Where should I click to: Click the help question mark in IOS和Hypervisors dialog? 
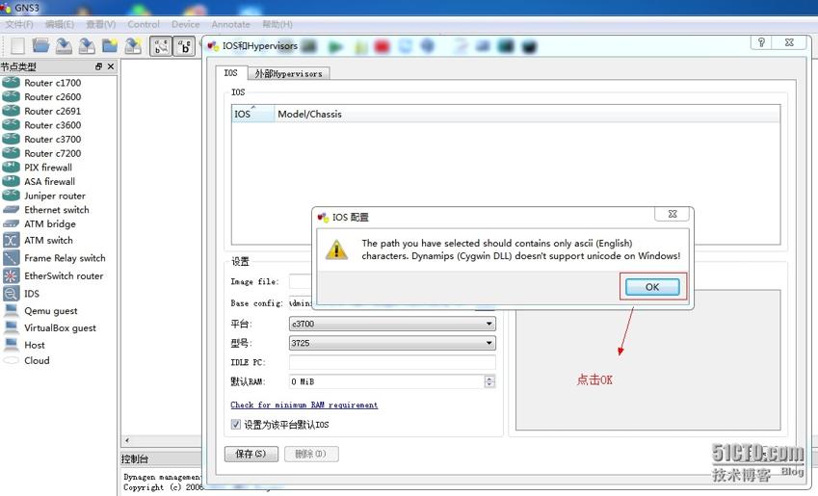tap(762, 42)
